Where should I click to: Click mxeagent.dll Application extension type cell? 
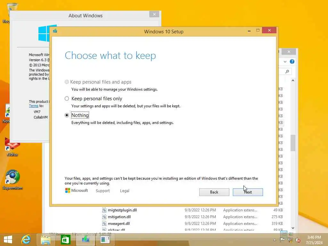click(240, 223)
